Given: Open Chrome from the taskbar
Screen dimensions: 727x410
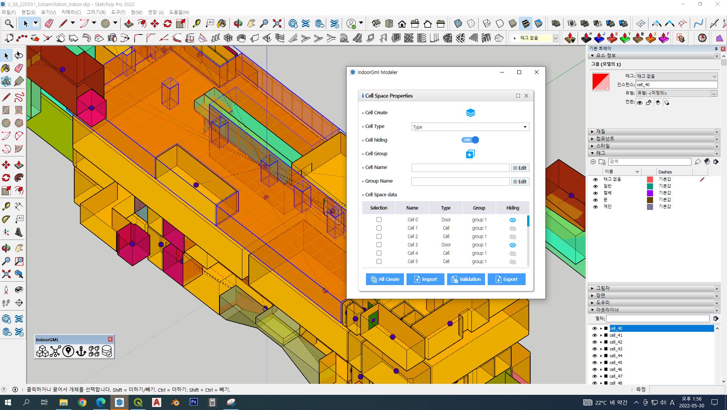Looking at the screenshot, I should (82, 402).
